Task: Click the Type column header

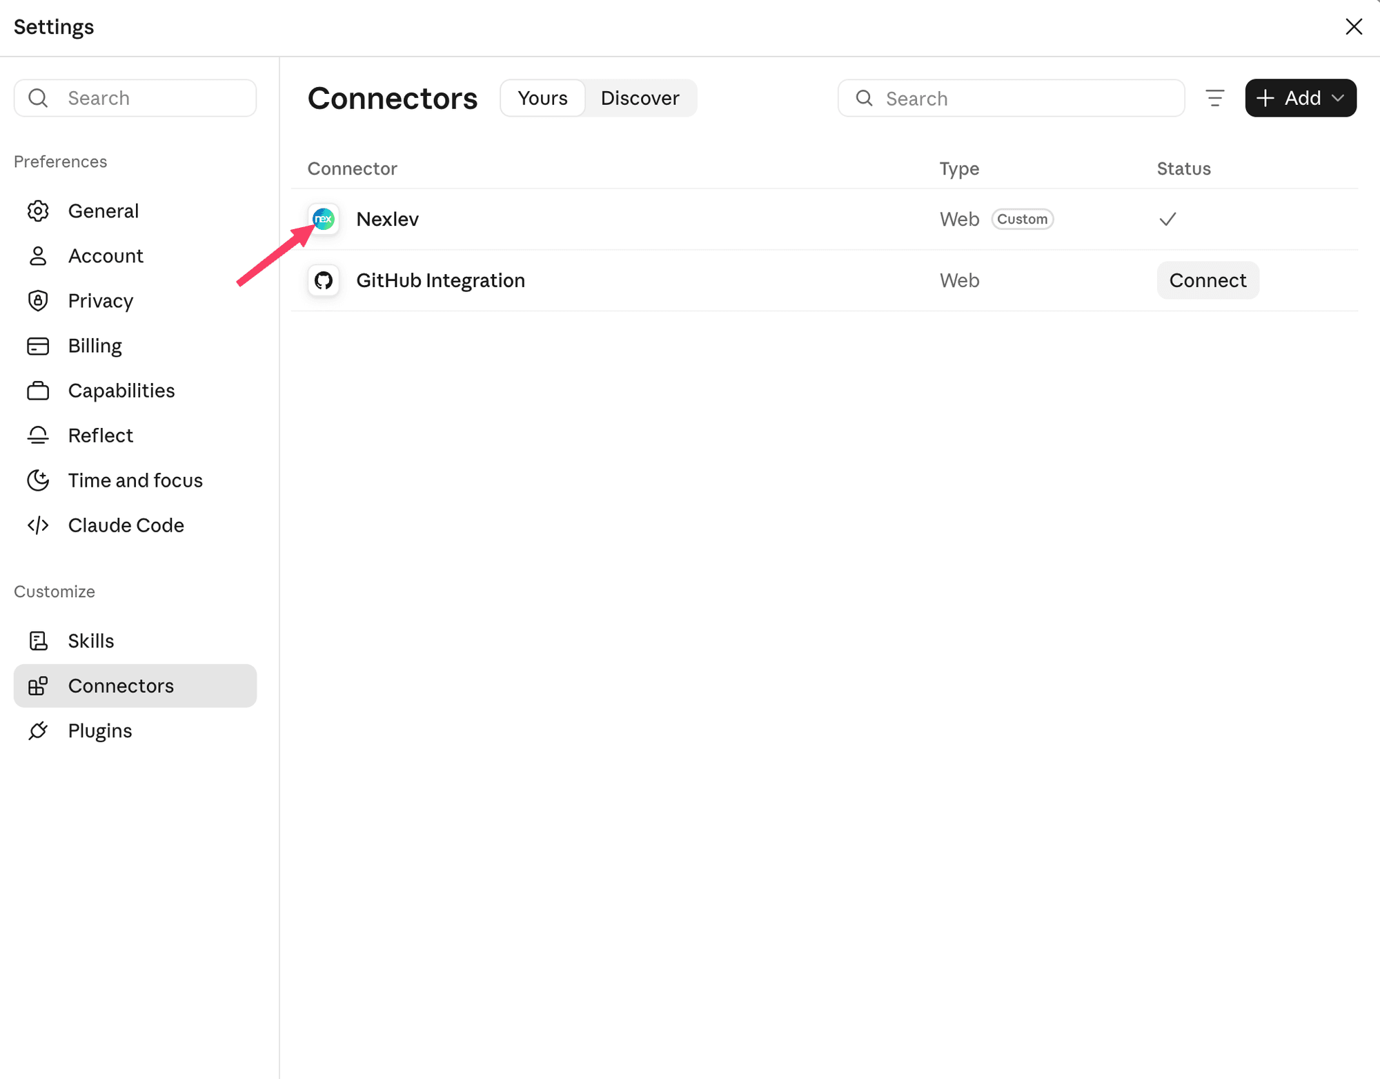Action: (x=959, y=168)
